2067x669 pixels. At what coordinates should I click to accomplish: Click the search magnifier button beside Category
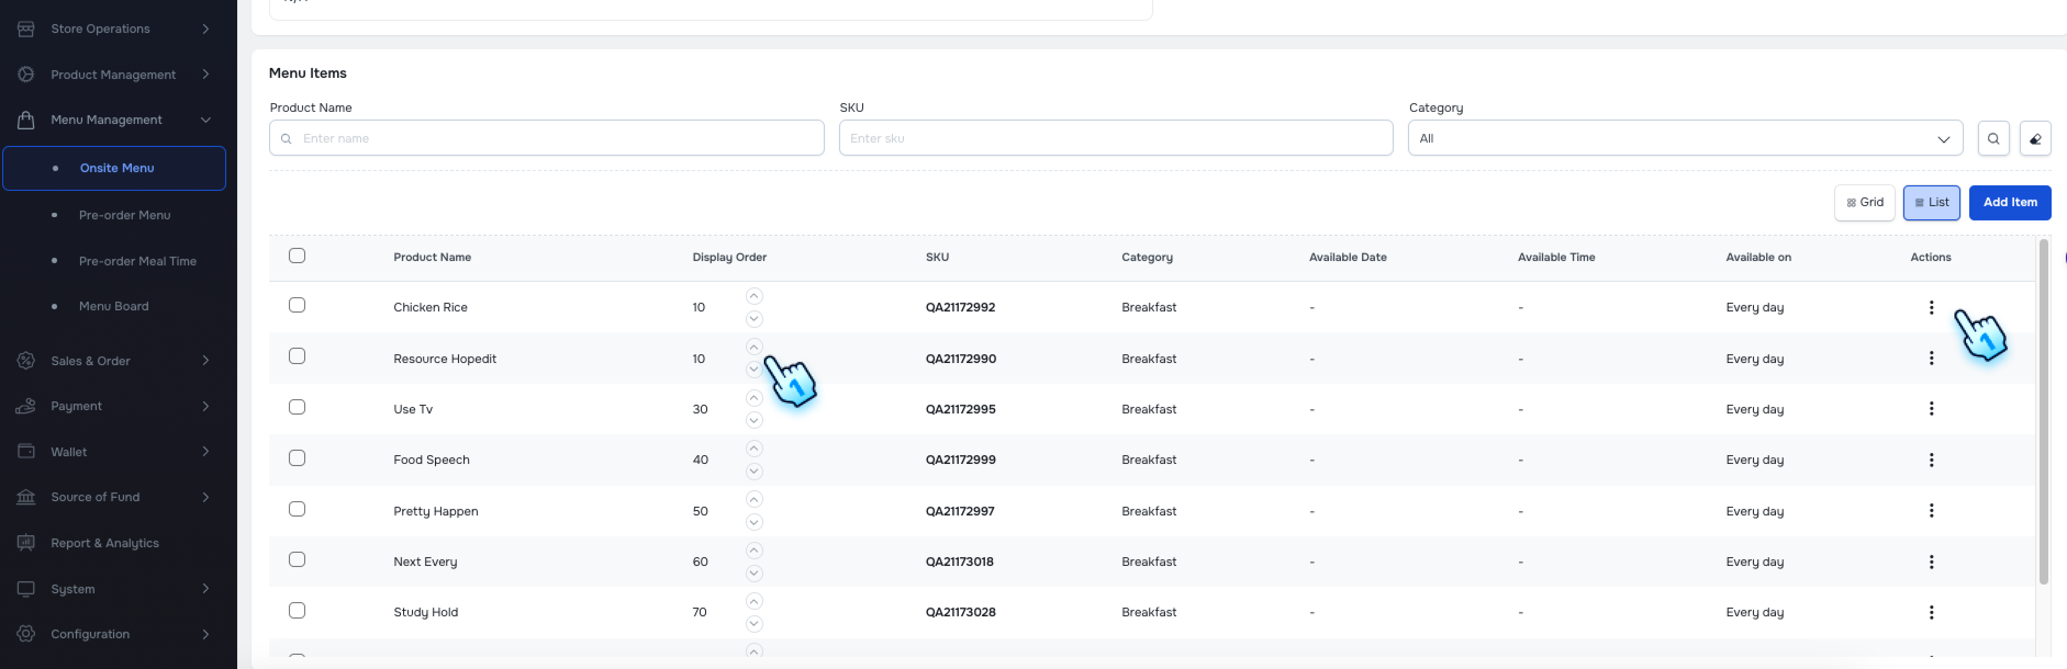(1992, 139)
